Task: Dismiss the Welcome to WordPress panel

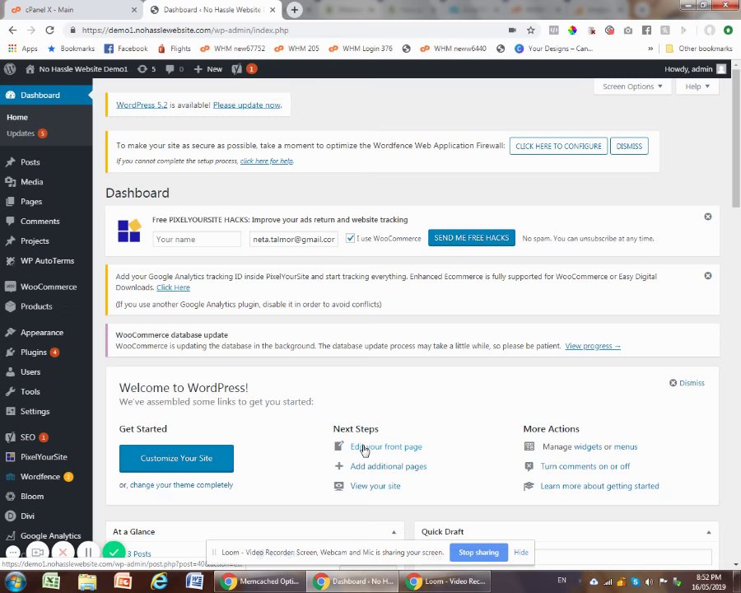Action: tap(687, 383)
